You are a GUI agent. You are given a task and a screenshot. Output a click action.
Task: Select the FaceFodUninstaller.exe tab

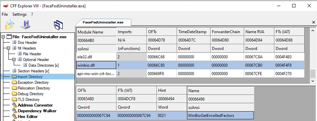103,22
